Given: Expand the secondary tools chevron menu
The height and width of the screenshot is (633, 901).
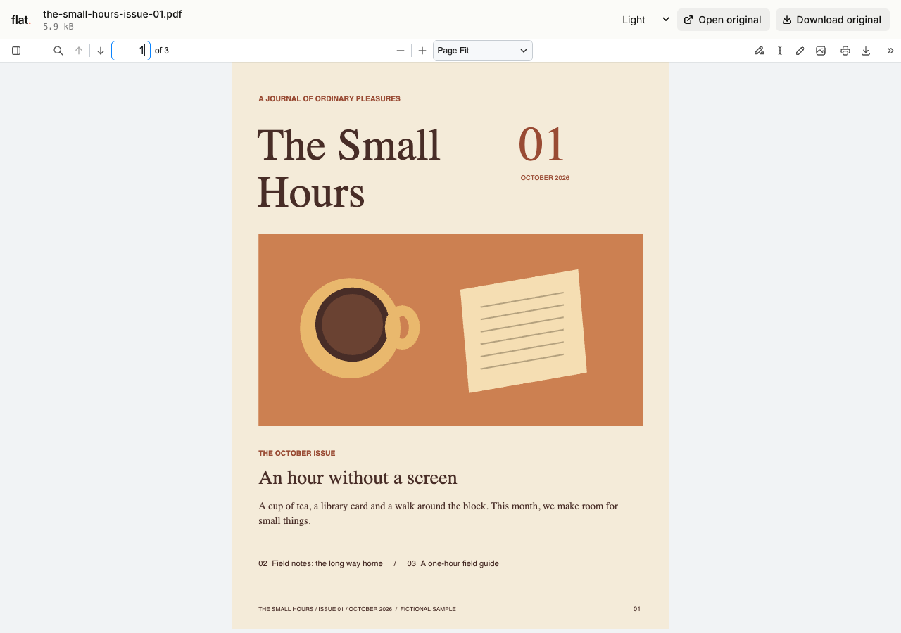Looking at the screenshot, I should (890, 51).
